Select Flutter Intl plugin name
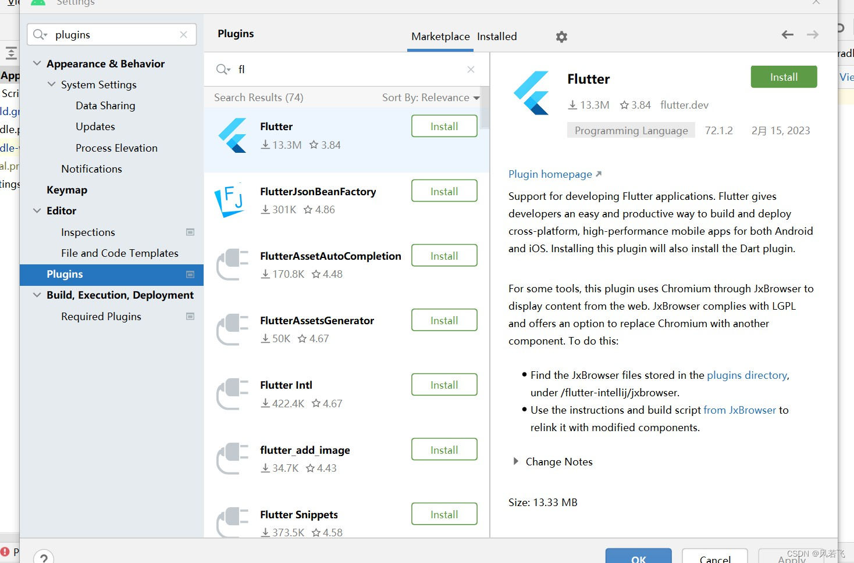 tap(286, 385)
